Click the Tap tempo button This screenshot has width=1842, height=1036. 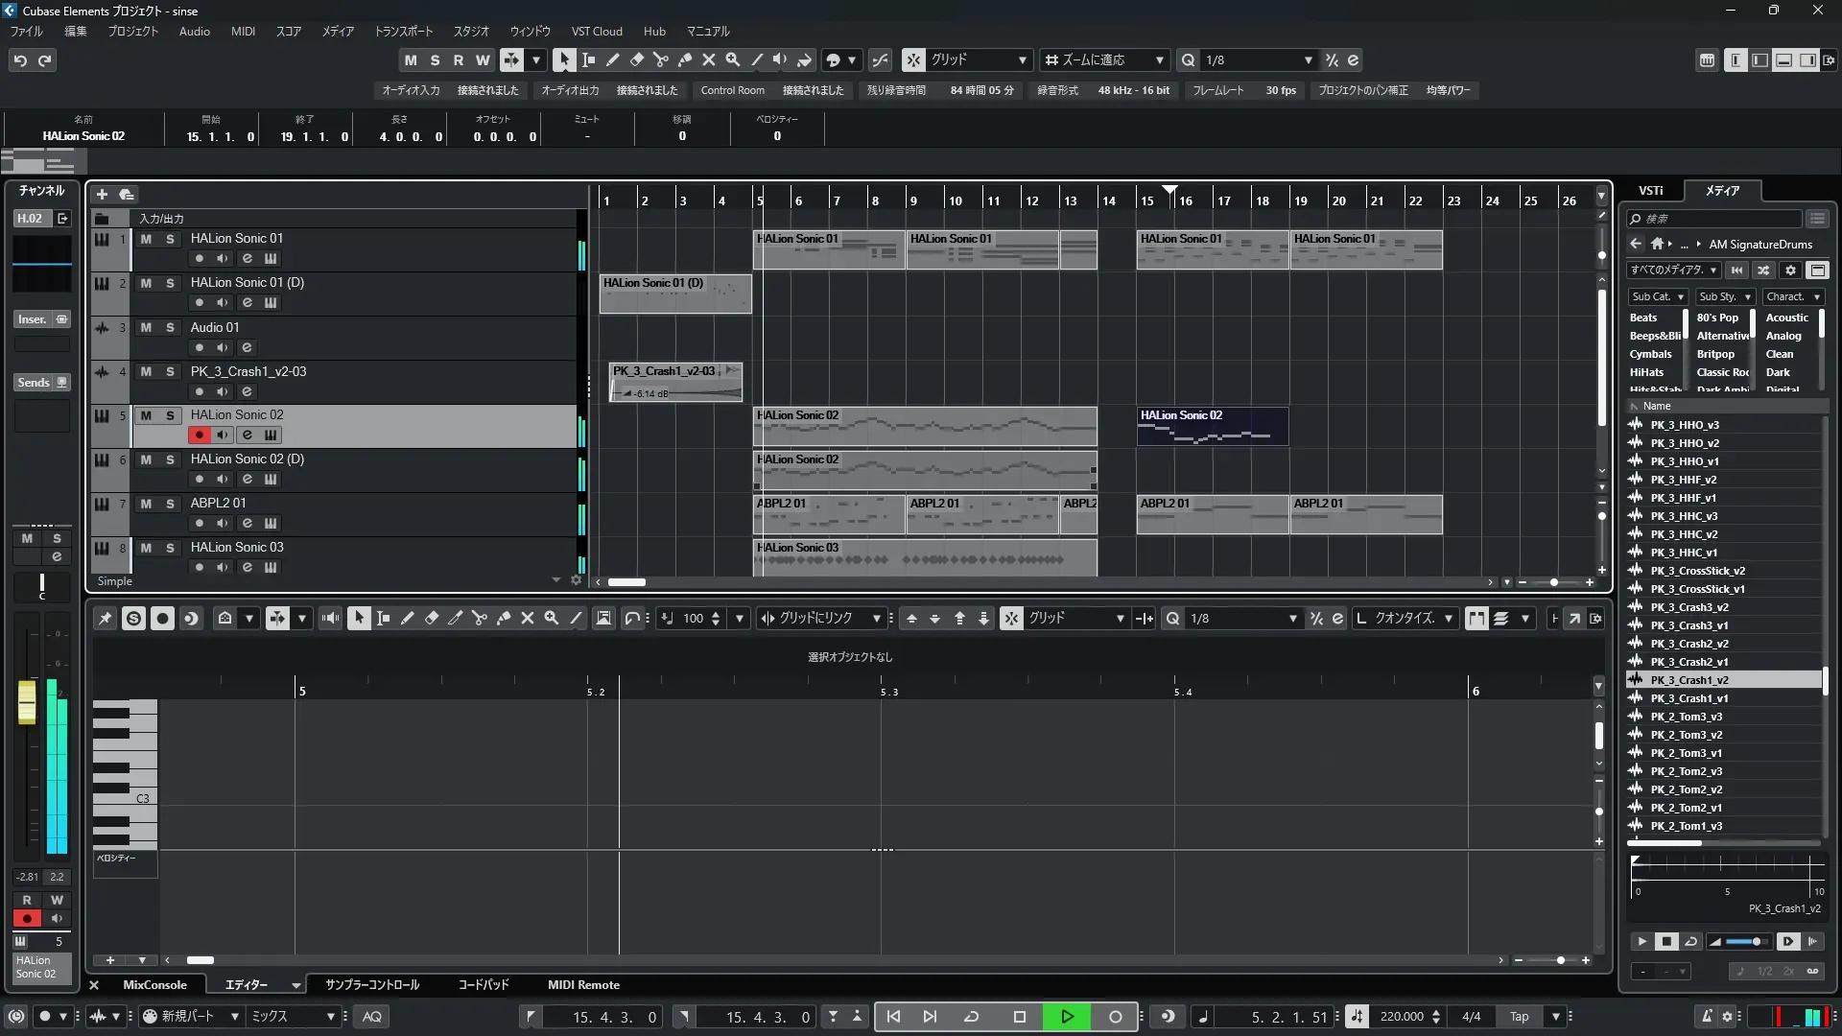click(1519, 1017)
